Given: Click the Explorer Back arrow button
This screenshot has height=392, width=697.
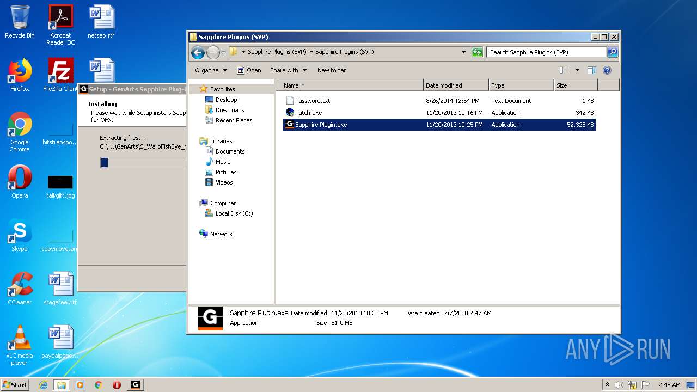Looking at the screenshot, I should click(198, 52).
